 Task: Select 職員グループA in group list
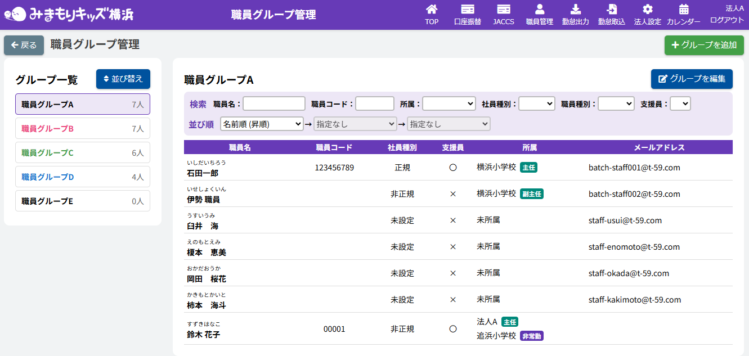[83, 104]
